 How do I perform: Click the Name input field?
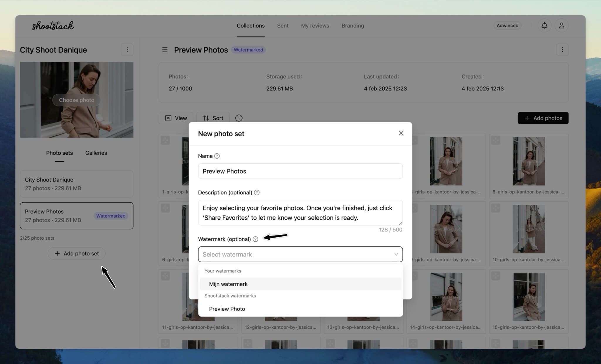[300, 171]
